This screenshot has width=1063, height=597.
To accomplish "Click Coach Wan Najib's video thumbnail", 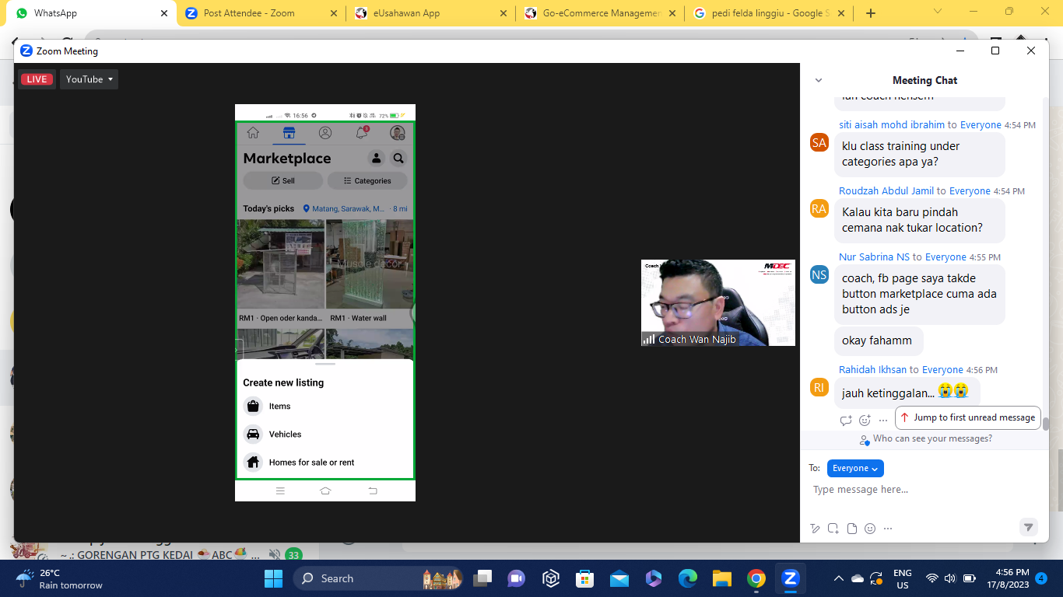I will [x=717, y=302].
